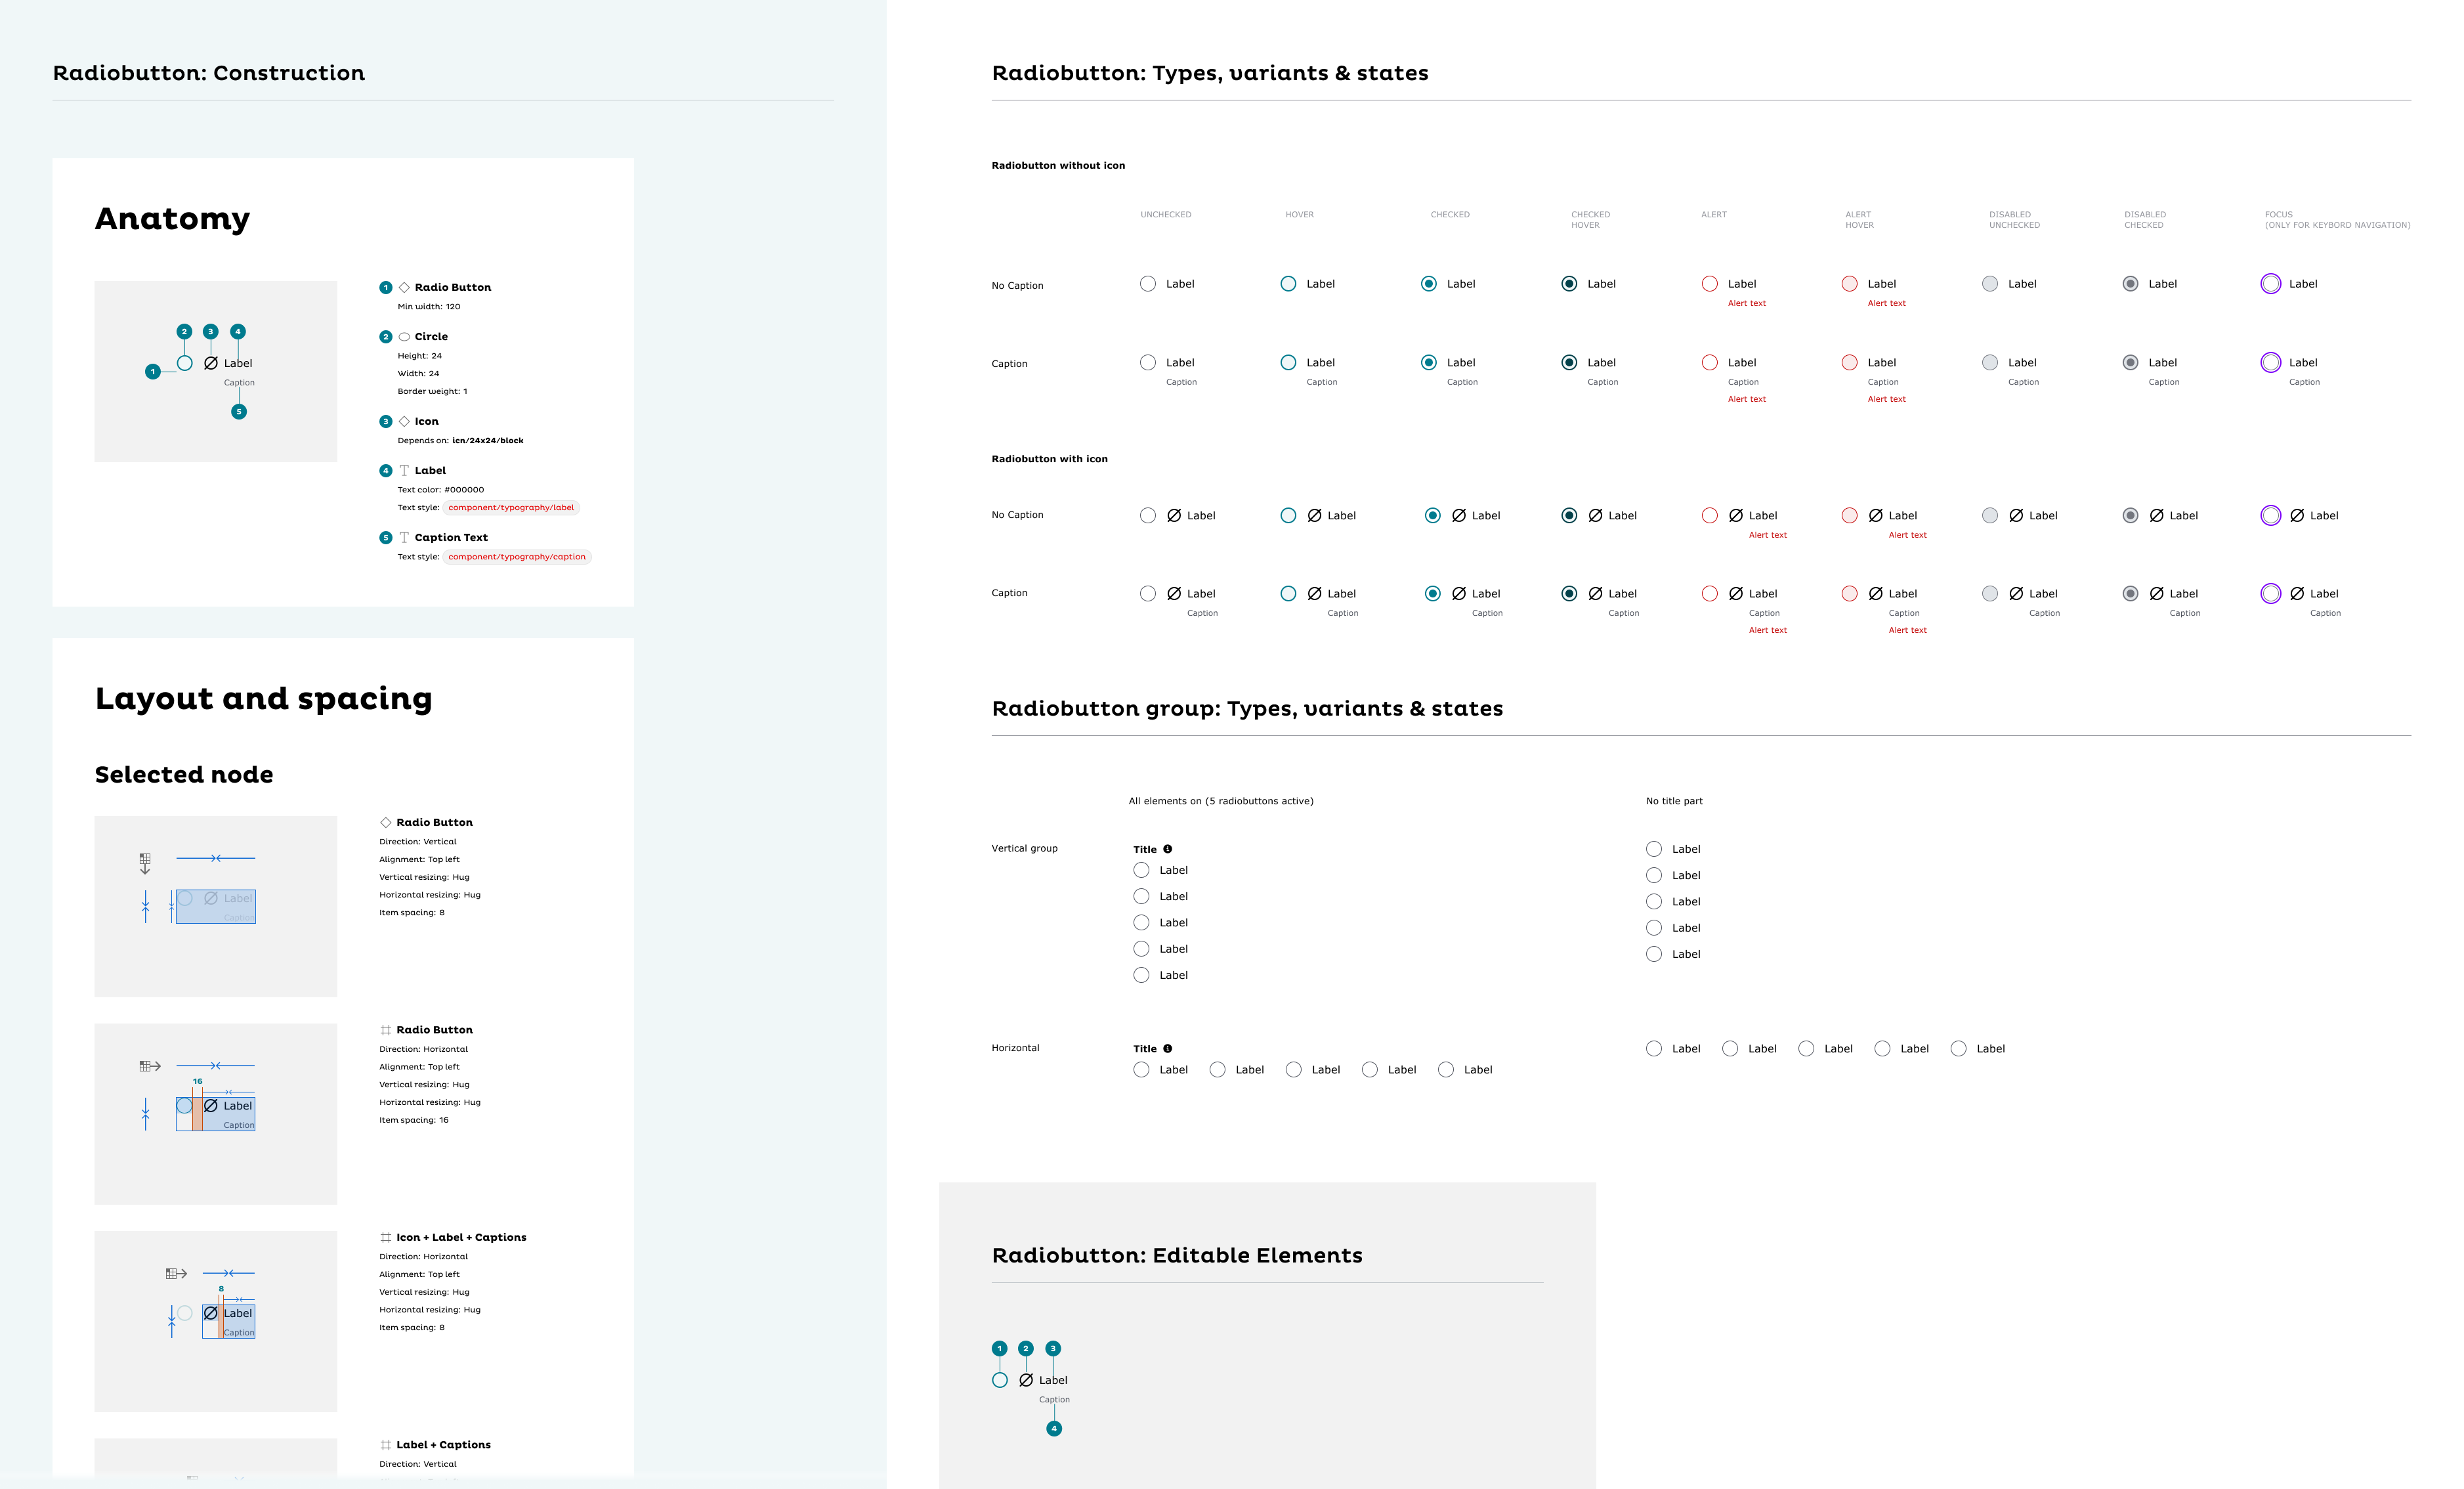Click the horizontal direction icon in the 16-spacing diagram

pyautogui.click(x=150, y=1066)
